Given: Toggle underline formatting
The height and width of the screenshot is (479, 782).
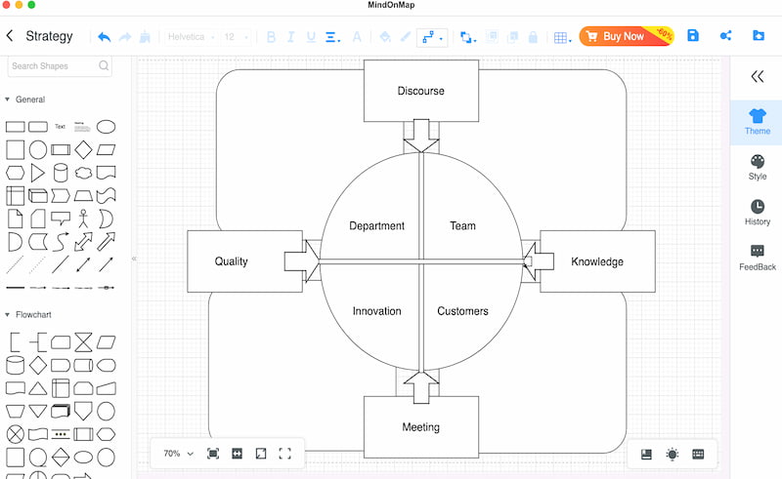Looking at the screenshot, I should [311, 37].
